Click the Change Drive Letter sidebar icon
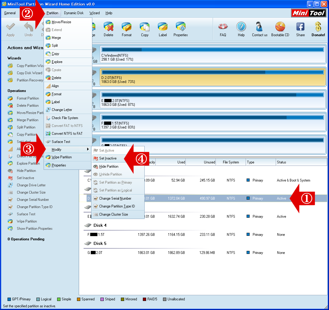 point(10,185)
